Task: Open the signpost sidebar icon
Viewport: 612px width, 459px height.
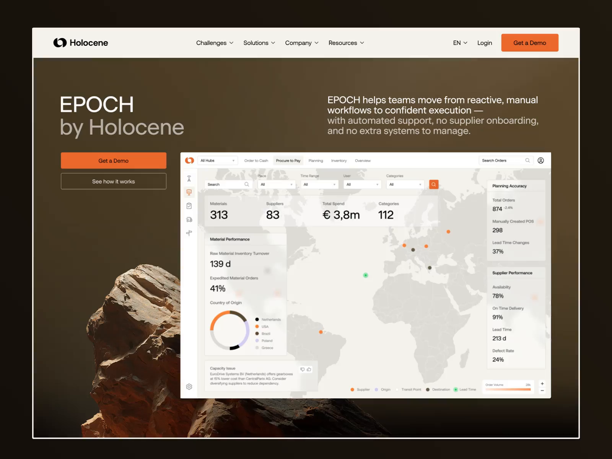Action: pos(189,233)
